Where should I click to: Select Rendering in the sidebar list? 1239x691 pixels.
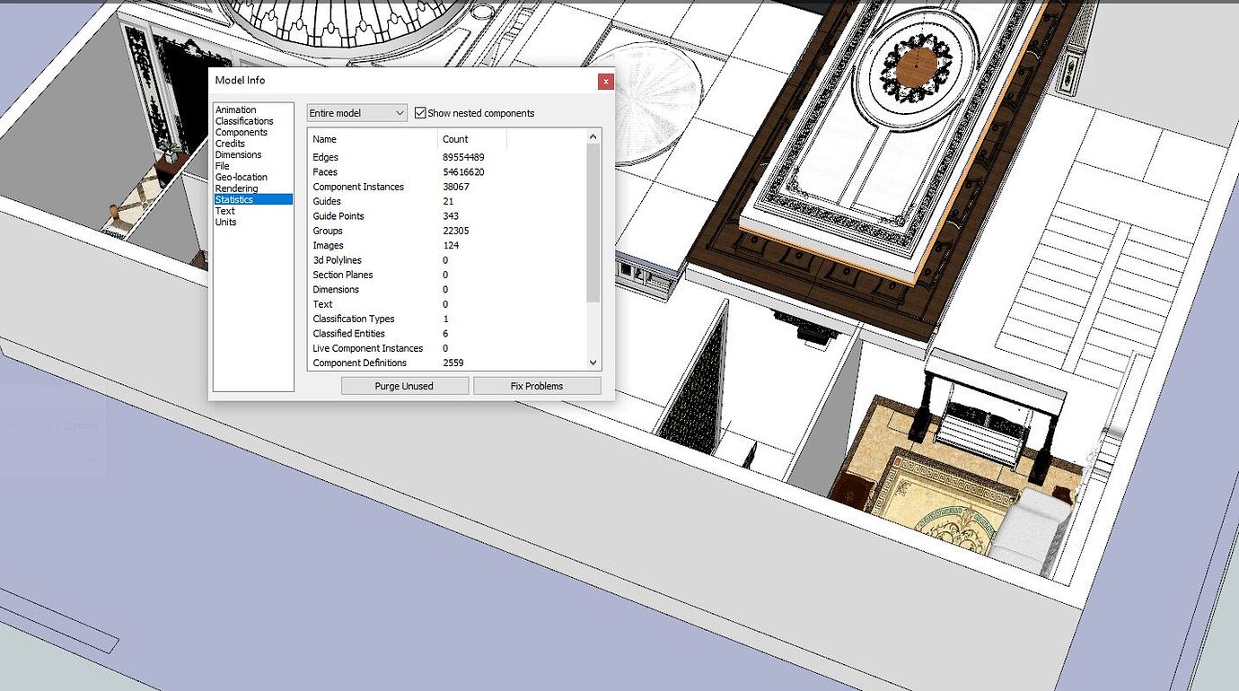pos(236,188)
